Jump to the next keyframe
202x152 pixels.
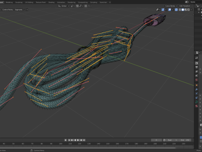[x=81, y=140]
